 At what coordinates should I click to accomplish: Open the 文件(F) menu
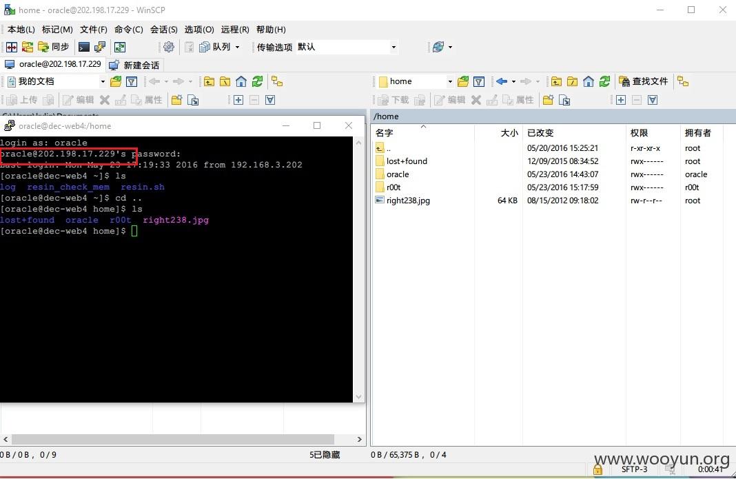tap(94, 30)
